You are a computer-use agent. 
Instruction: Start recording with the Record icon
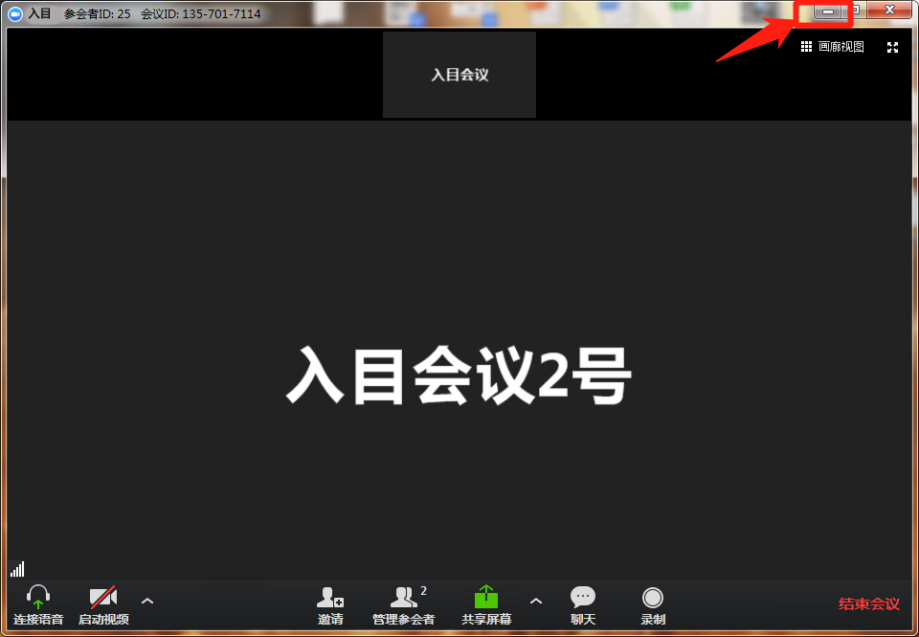click(x=653, y=598)
